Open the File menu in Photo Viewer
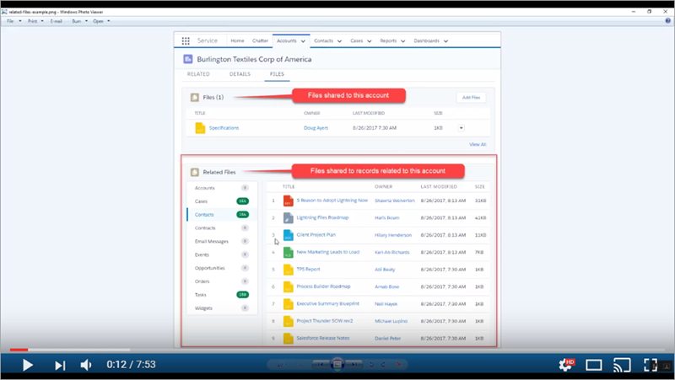The height and width of the screenshot is (380, 675). point(13,21)
